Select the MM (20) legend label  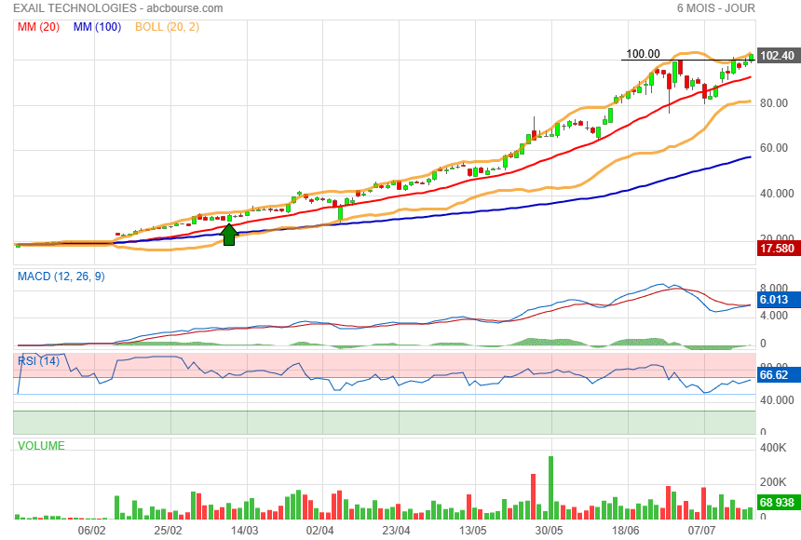tap(39, 27)
